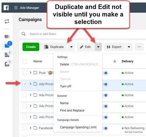The image size is (146, 137).
Task: Click the Duplicate button
Action: coord(54,47)
